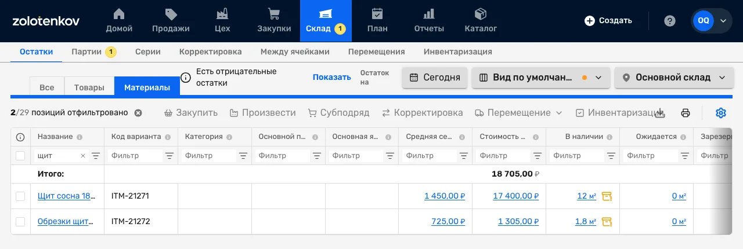
Task: Open filter options for Ожидается column
Action: tap(685, 156)
